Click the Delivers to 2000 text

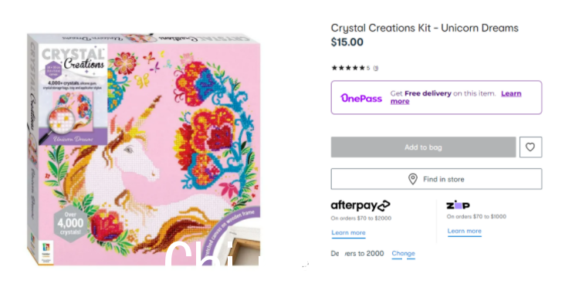(x=357, y=254)
